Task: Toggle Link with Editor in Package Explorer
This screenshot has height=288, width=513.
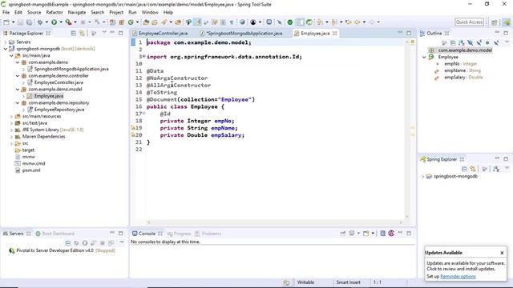Action: click(82, 34)
